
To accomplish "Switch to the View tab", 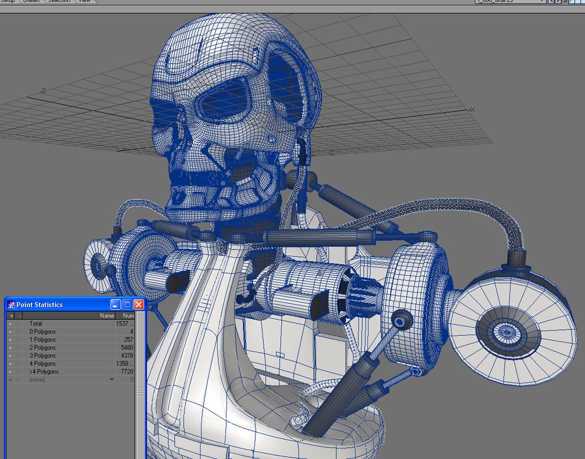I will click(x=85, y=2).
